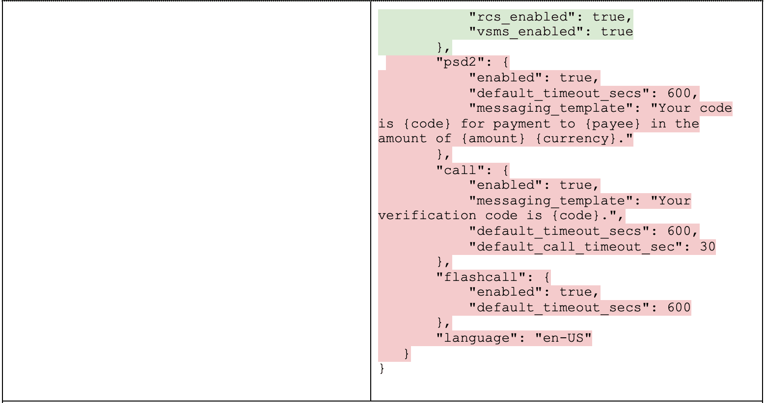Click "default_call_timeout_sec": 30 line
The height and width of the screenshot is (403, 765).
[x=592, y=247]
